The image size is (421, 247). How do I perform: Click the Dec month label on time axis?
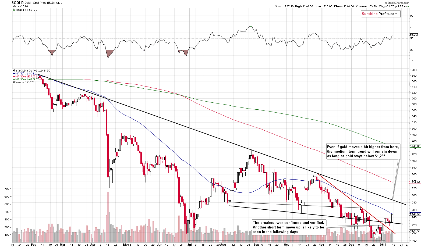352,245
